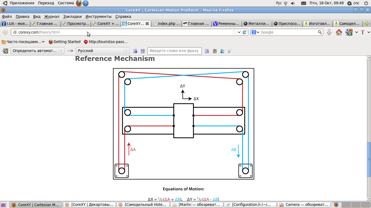Switch to the Просмотр… tab
This screenshot has width=371, height=208.
[x=76, y=24]
